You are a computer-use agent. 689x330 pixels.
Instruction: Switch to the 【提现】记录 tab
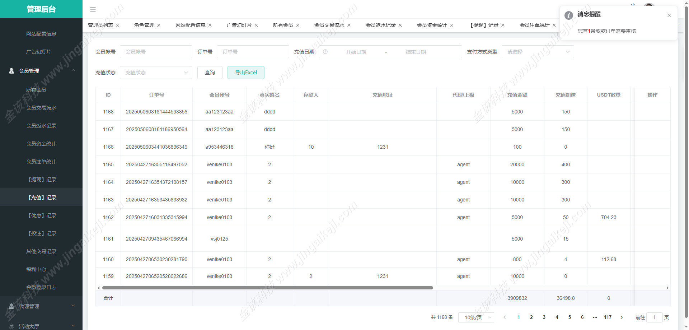[x=483, y=25]
